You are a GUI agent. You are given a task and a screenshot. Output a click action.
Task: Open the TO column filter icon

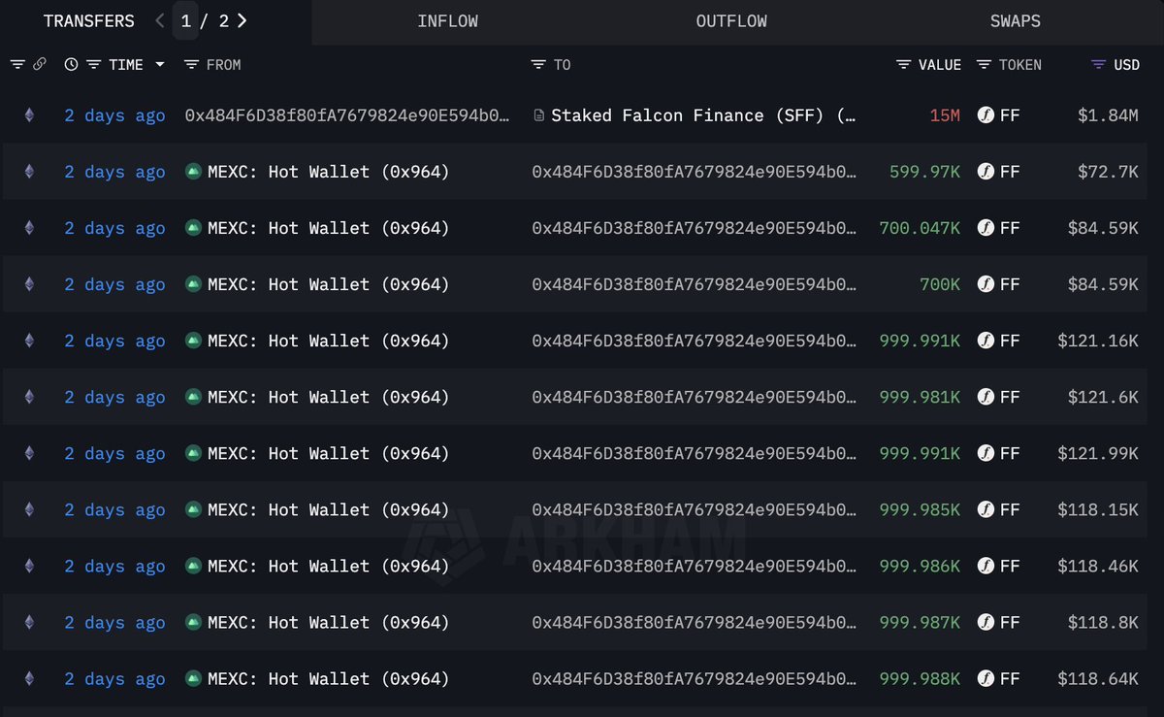(x=538, y=65)
